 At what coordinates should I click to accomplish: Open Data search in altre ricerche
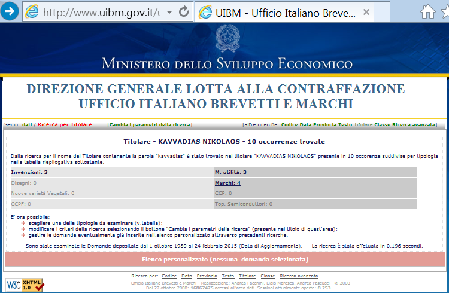pos(305,125)
